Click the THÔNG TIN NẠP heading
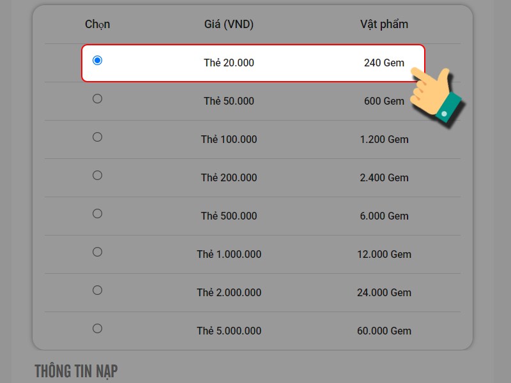 tap(76, 372)
